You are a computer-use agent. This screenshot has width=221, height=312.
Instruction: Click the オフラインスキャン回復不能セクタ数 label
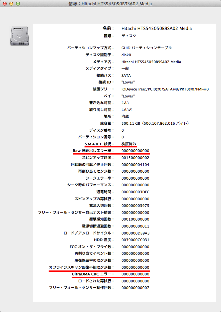[x=81, y=267]
